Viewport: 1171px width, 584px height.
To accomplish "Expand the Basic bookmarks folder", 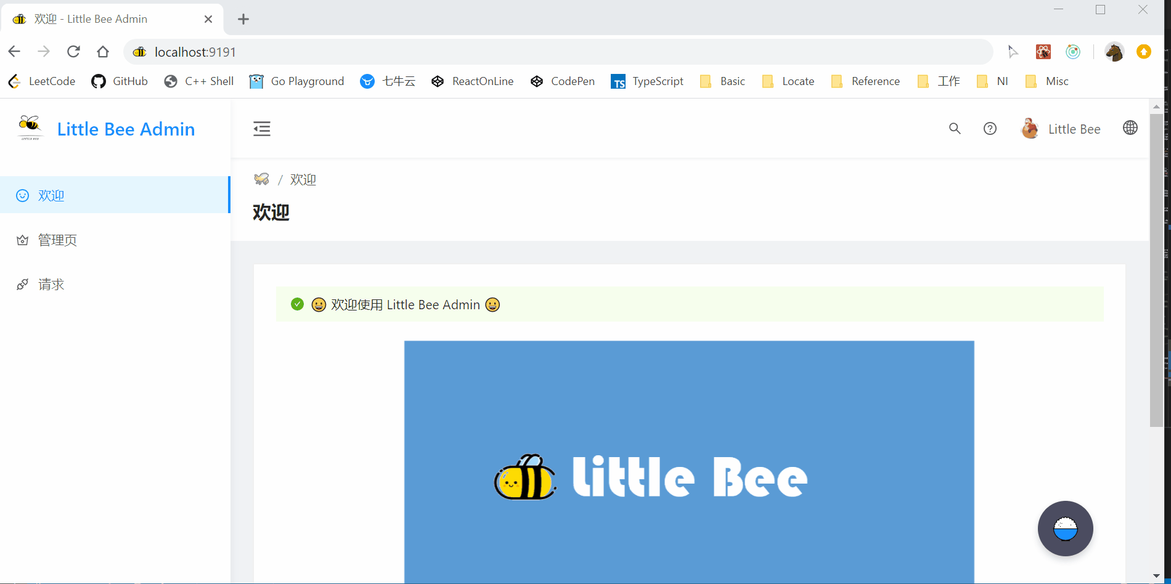I will click(x=722, y=81).
